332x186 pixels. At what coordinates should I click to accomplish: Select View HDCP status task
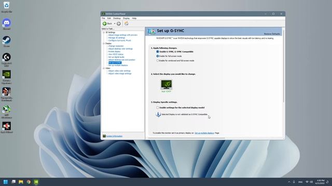[116, 54]
